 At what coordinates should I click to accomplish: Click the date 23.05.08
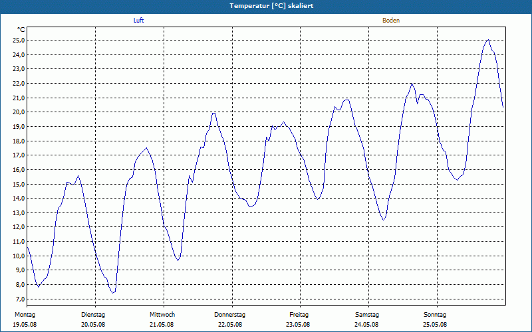click(x=298, y=325)
